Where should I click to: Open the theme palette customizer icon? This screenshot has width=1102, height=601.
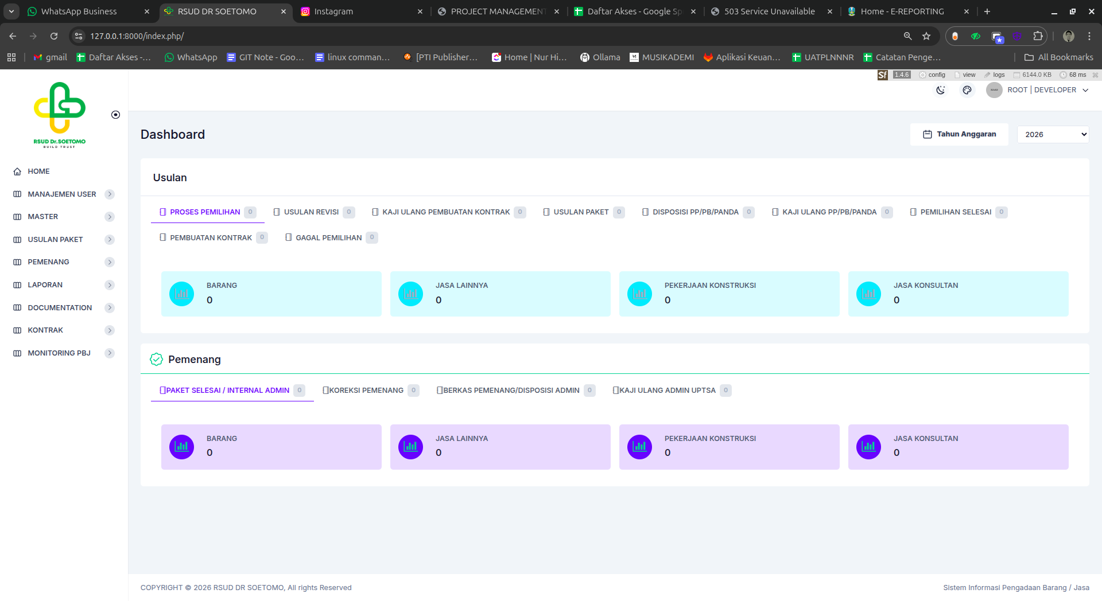tap(967, 90)
